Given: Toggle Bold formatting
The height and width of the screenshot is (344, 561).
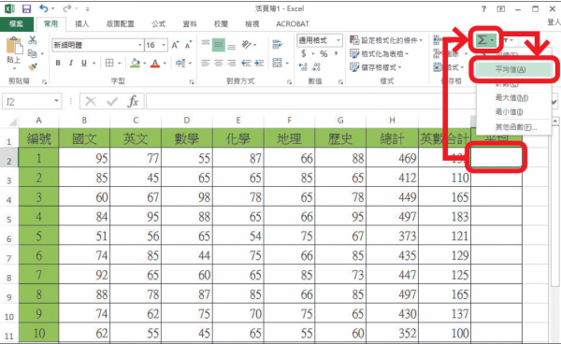Looking at the screenshot, I should click(58, 63).
